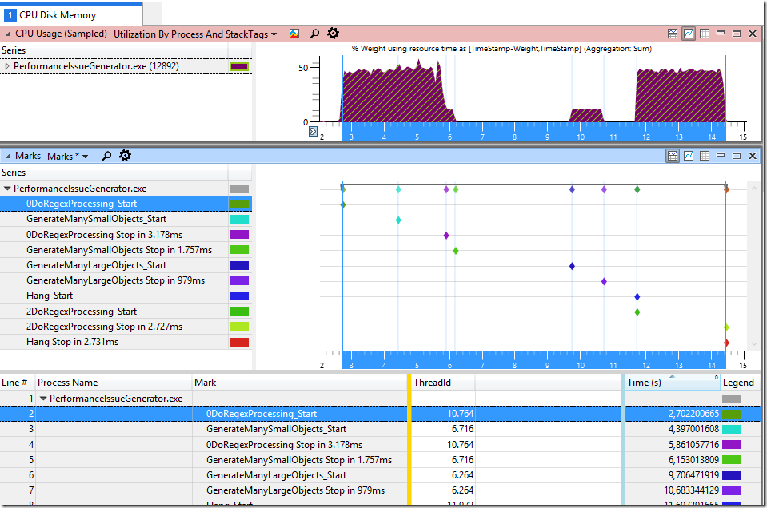This screenshot has width=767, height=508.
Task: Collapse PerformanceIssueGenerator.exe in Marks series list
Action: click(x=7, y=188)
